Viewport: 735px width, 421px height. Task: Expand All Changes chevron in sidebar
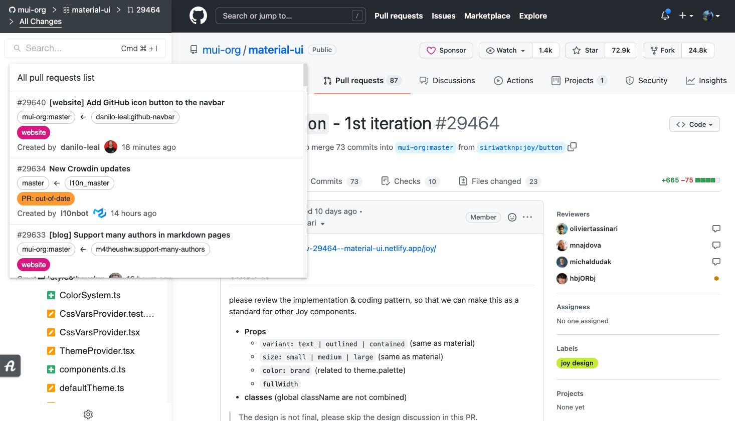click(x=12, y=22)
